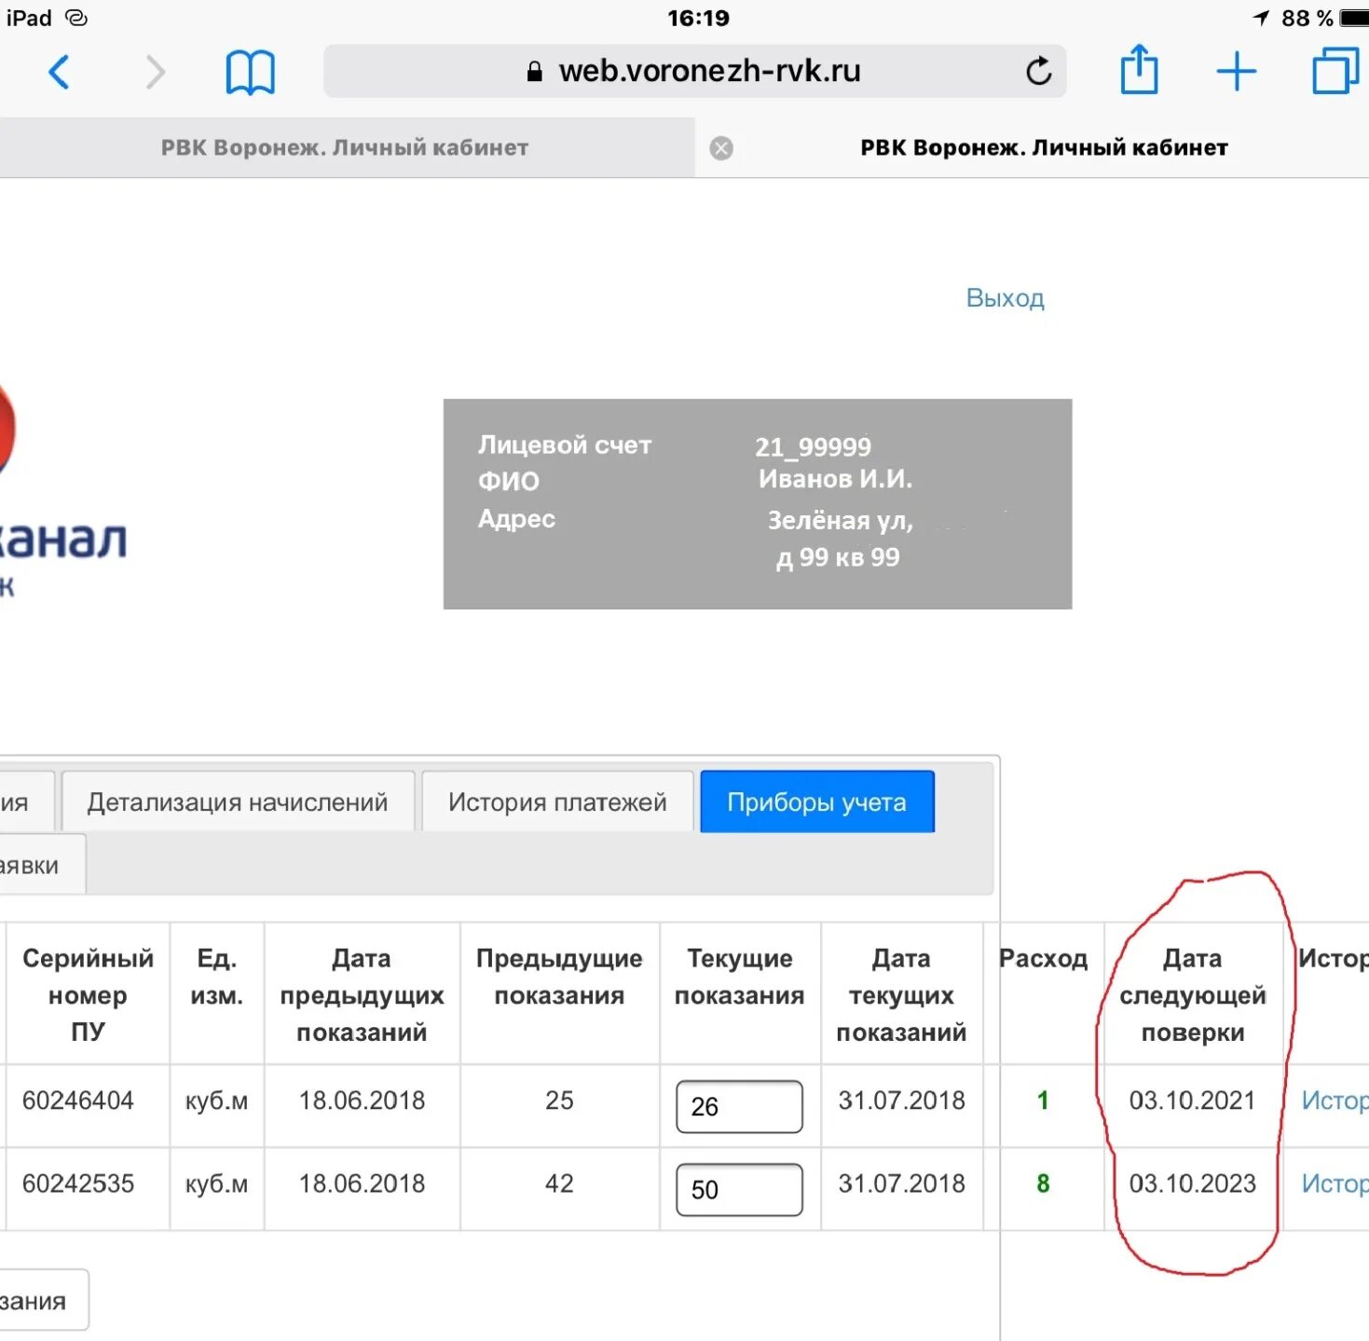
Task: Click the name Иванов И.И.
Action: coord(835,479)
